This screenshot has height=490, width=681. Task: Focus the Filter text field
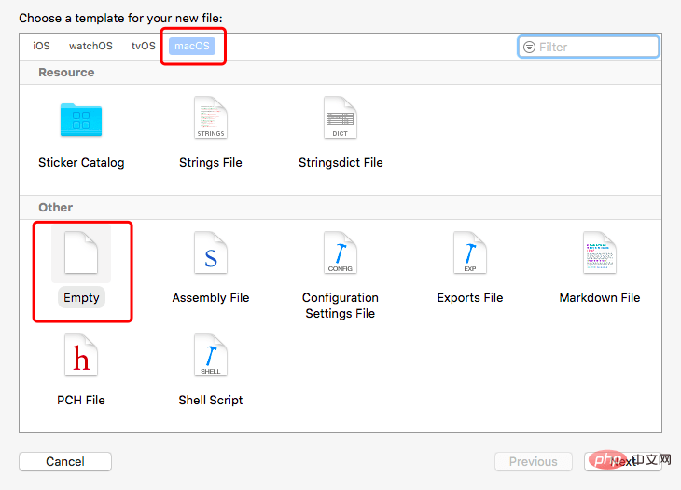pyautogui.click(x=589, y=47)
